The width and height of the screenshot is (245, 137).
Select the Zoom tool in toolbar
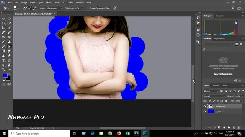pyautogui.click(x=3, y=70)
